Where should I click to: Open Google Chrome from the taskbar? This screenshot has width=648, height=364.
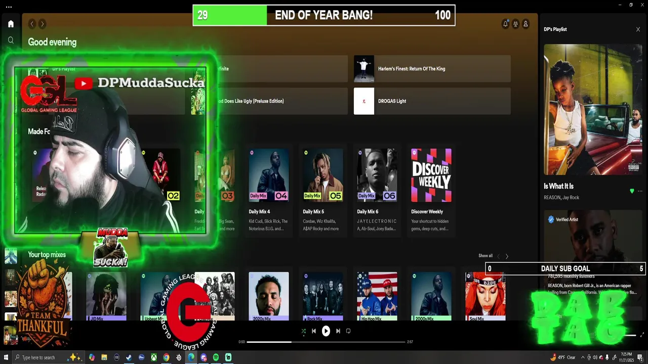coord(166,357)
